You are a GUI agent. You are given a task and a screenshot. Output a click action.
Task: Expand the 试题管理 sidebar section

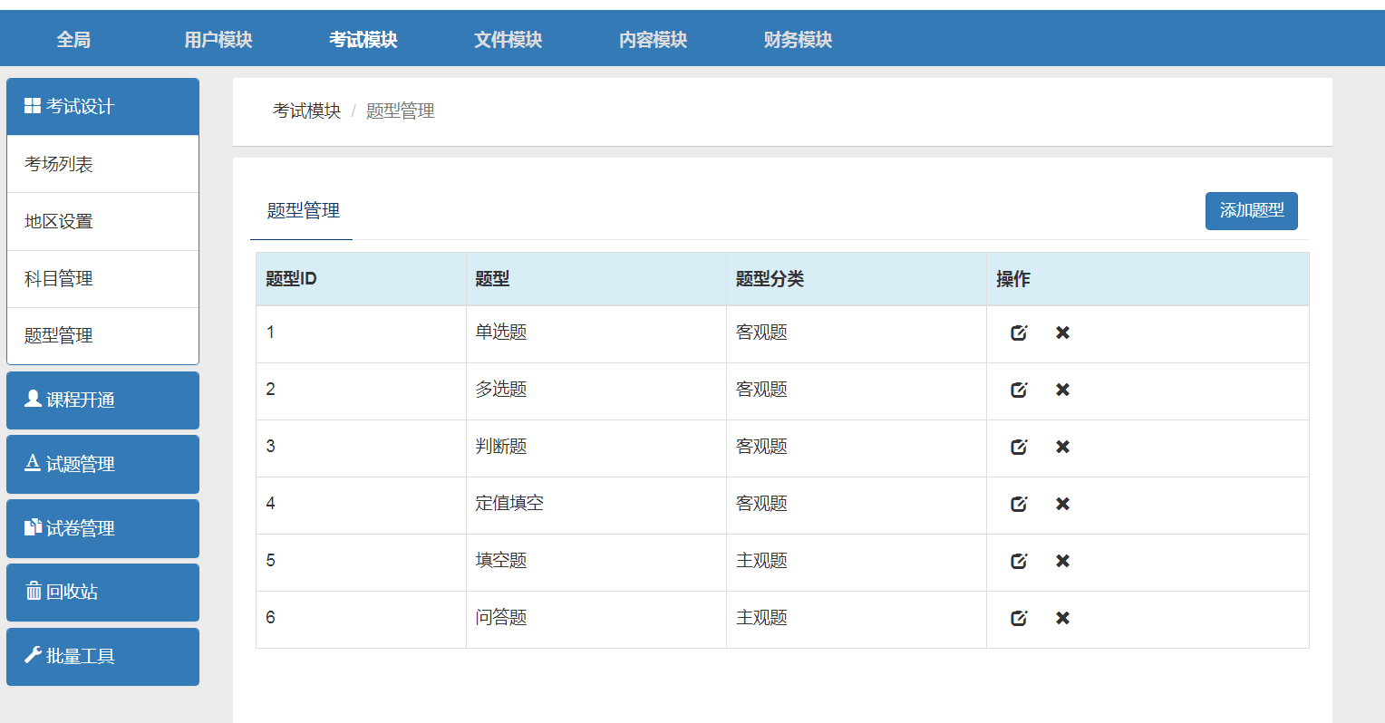(102, 464)
